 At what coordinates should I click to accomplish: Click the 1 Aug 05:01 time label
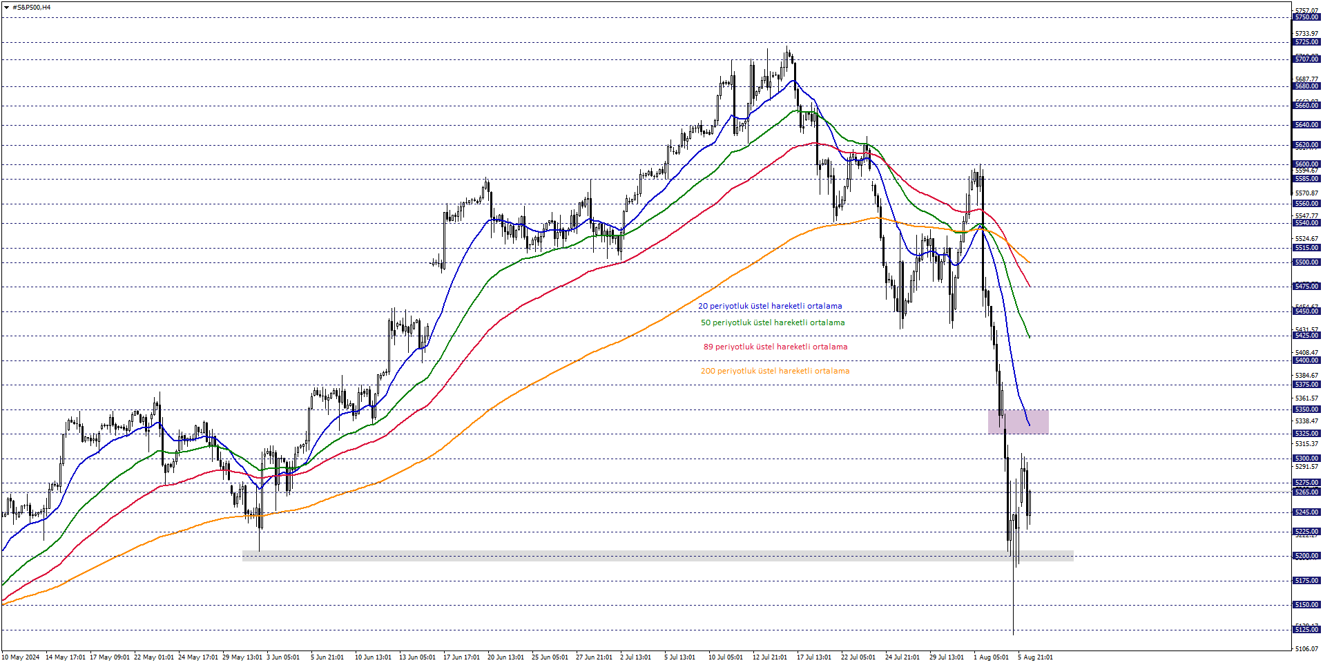point(991,657)
